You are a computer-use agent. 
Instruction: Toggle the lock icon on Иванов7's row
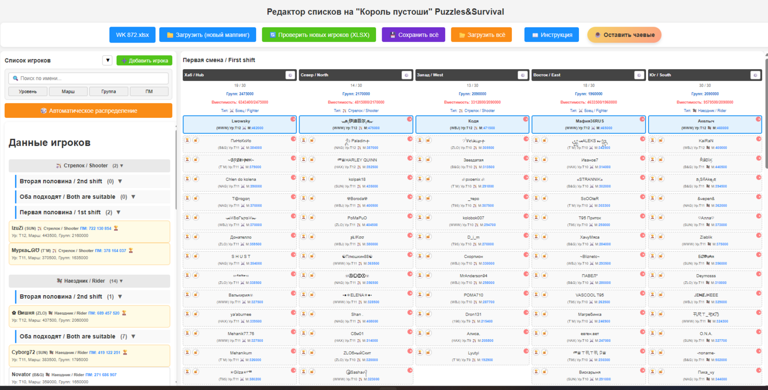click(545, 160)
